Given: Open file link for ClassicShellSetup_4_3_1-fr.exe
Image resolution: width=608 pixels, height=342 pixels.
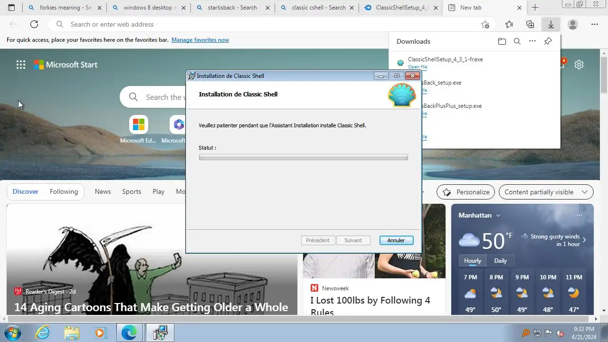Looking at the screenshot, I should 417,67.
